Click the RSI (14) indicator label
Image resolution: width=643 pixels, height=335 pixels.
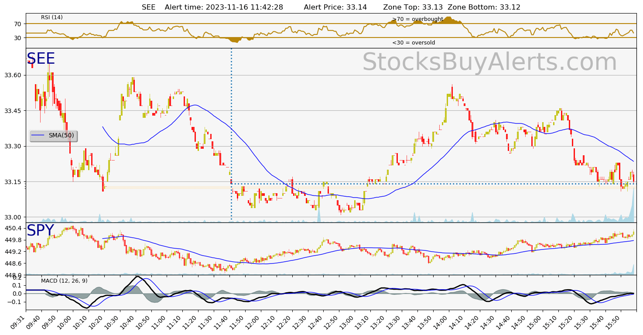[52, 17]
